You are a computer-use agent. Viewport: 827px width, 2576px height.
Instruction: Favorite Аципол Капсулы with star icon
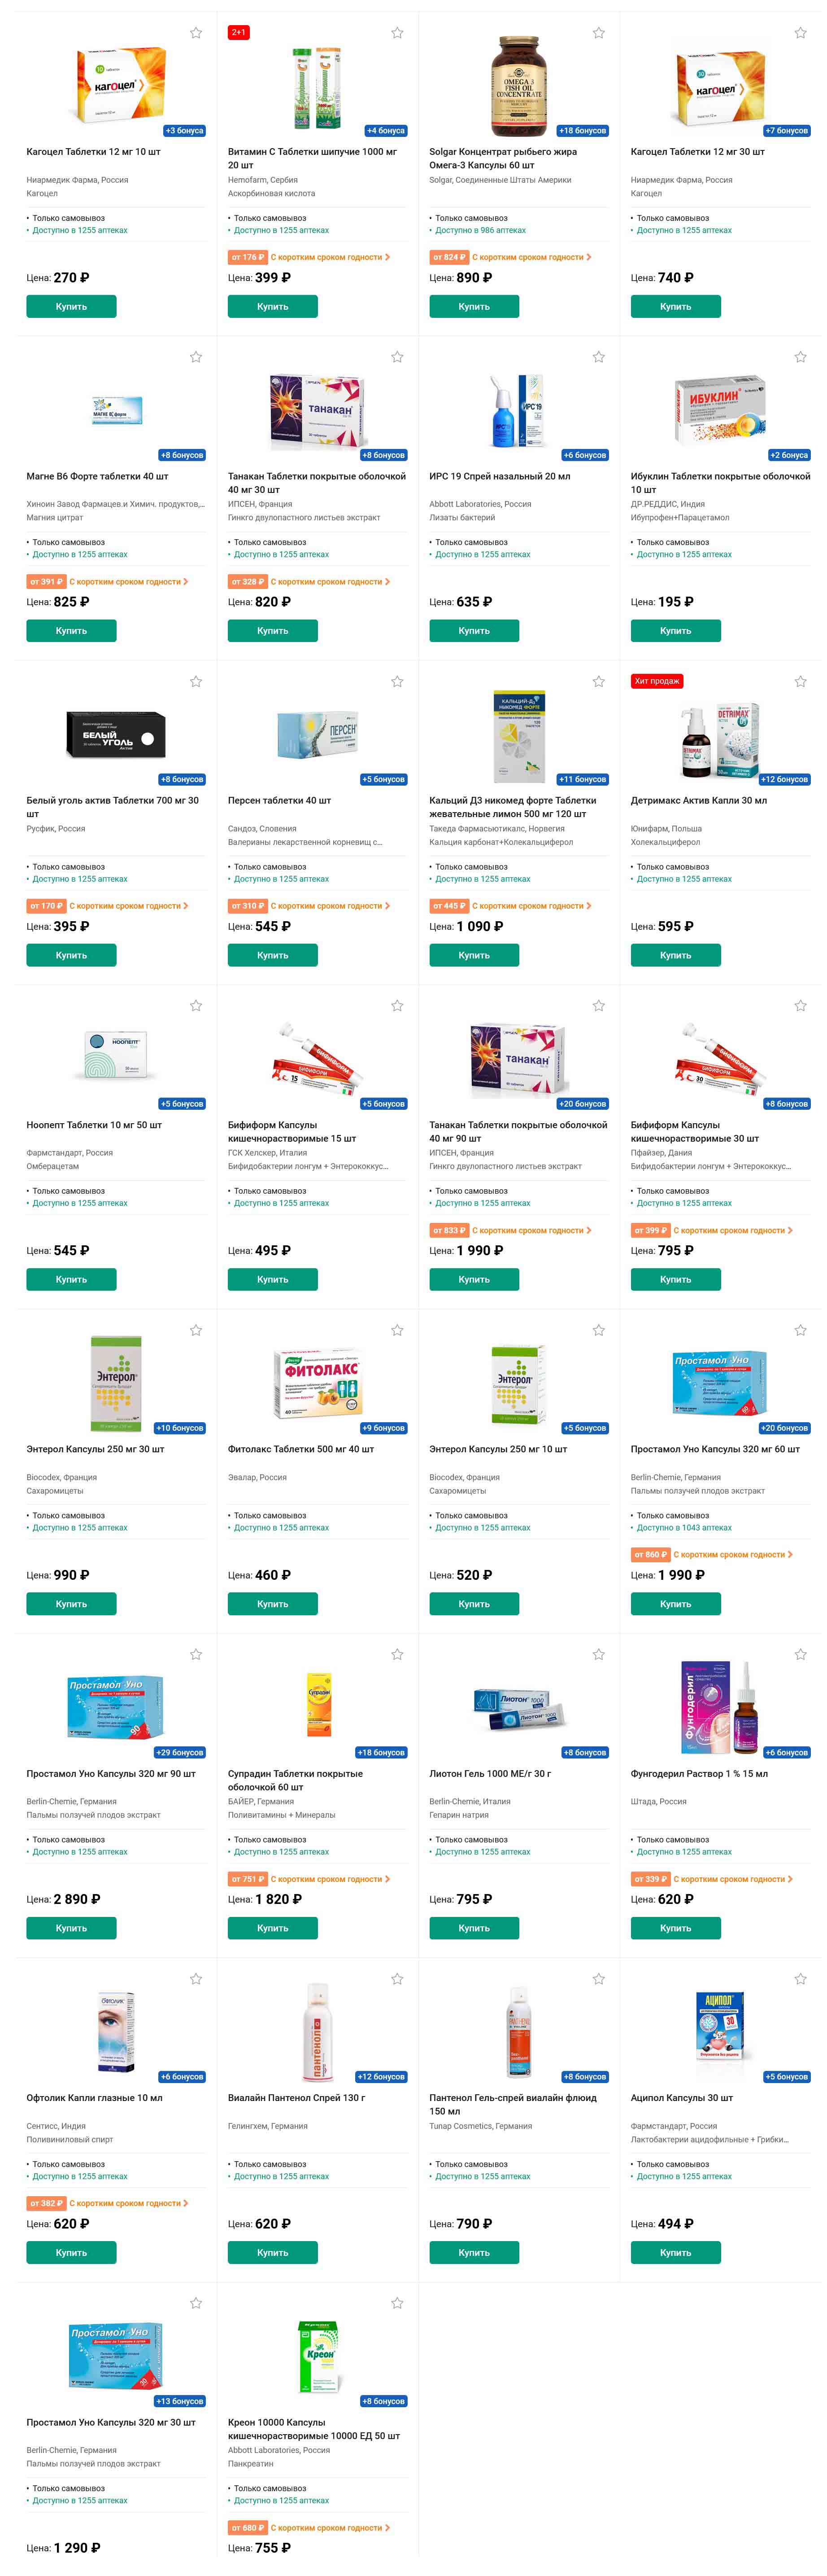800,1978
